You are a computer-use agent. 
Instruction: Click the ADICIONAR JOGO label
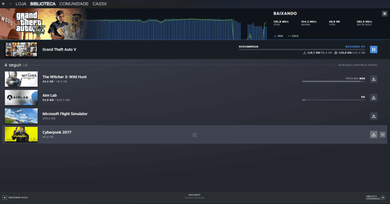click(18, 197)
